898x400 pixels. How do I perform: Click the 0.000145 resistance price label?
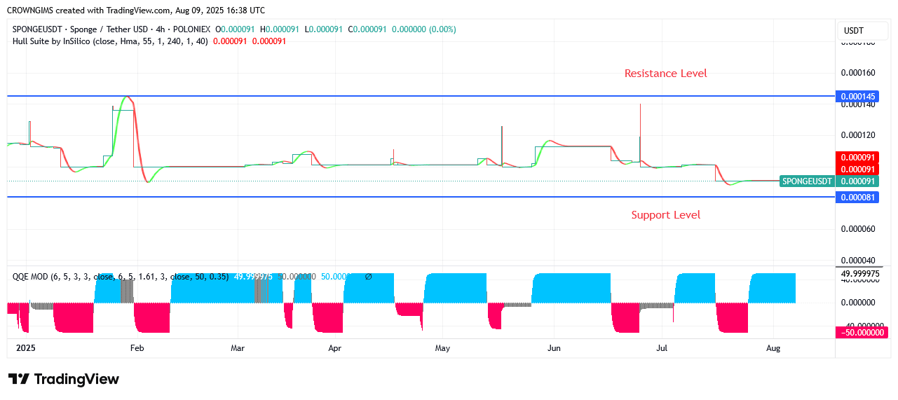pyautogui.click(x=857, y=97)
